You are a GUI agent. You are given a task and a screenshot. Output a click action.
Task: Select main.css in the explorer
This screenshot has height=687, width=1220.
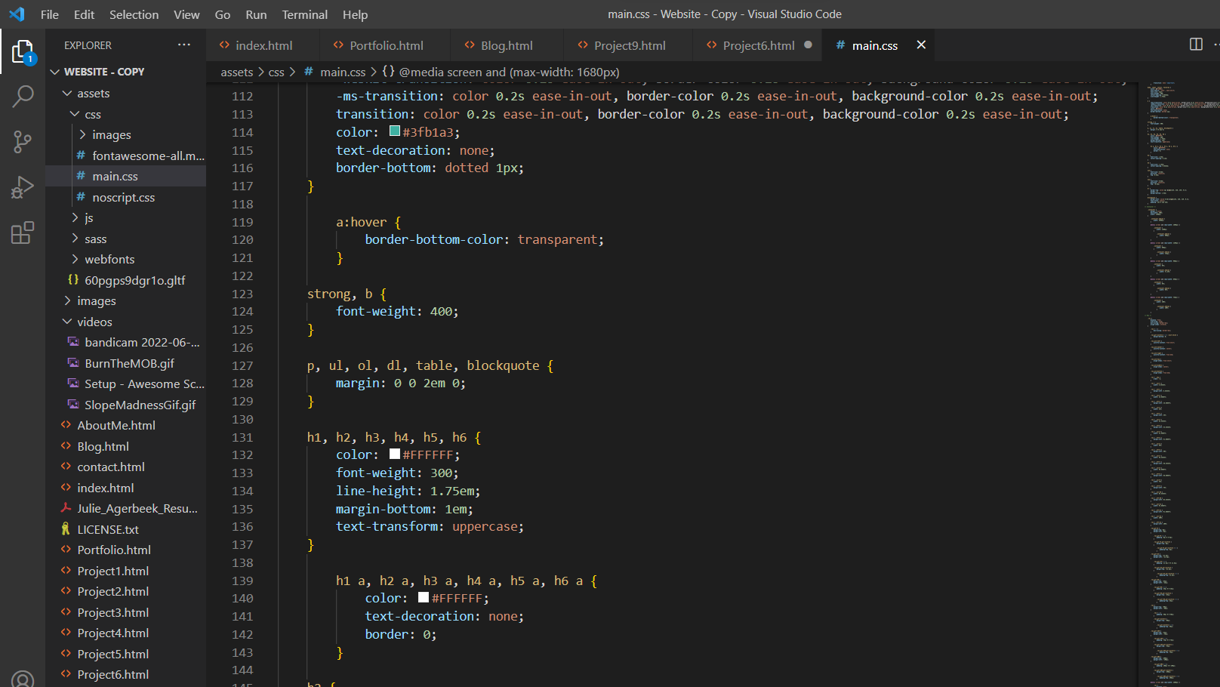tap(125, 176)
